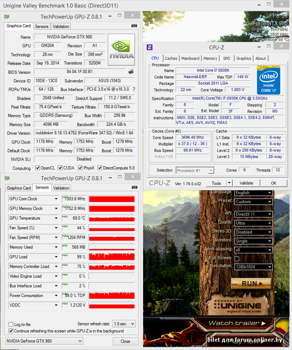Click the CPU-Z purple Z title icon
Viewport: 292px width, 350px height.
tap(149, 47)
